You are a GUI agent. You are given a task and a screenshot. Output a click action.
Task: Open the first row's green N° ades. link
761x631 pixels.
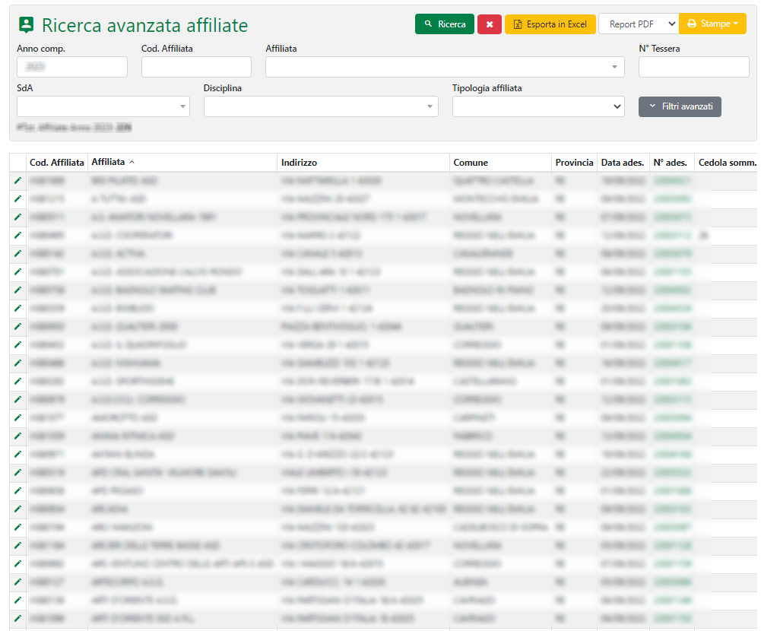pos(672,181)
